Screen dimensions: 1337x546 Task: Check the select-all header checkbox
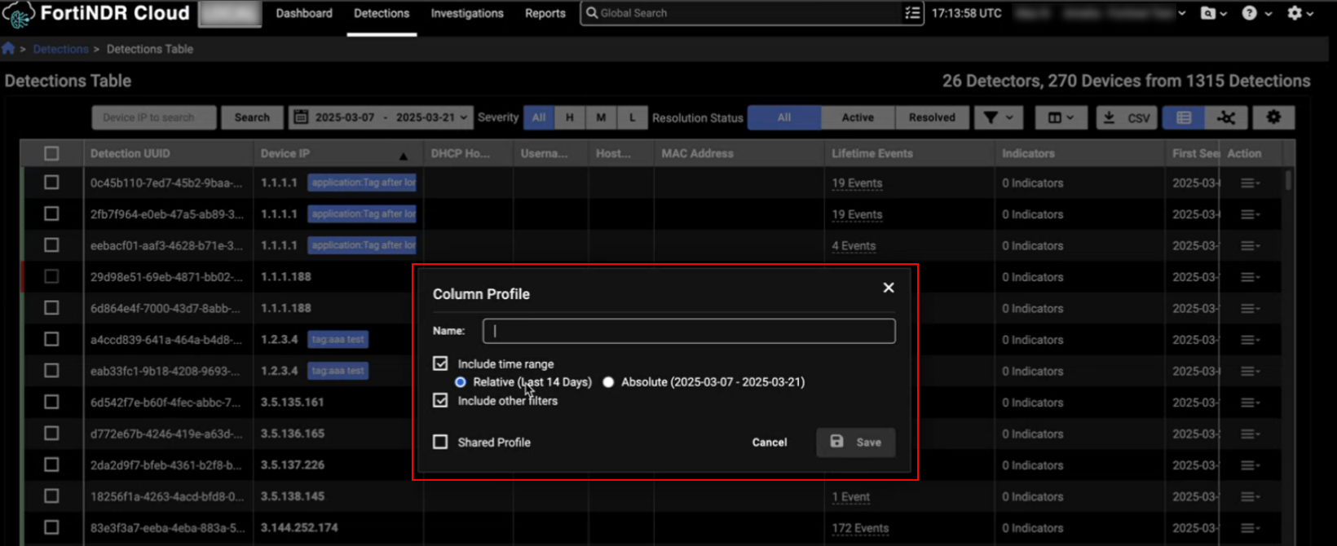pyautogui.click(x=51, y=153)
